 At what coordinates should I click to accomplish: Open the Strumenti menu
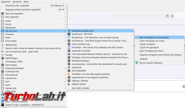[x=17, y=2]
